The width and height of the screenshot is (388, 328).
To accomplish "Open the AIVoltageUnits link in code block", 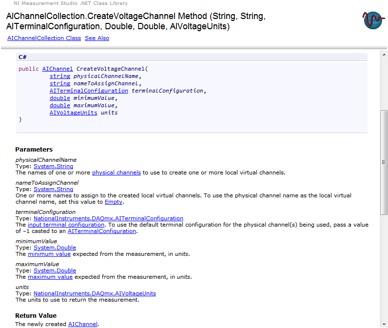I will pyautogui.click(x=74, y=113).
